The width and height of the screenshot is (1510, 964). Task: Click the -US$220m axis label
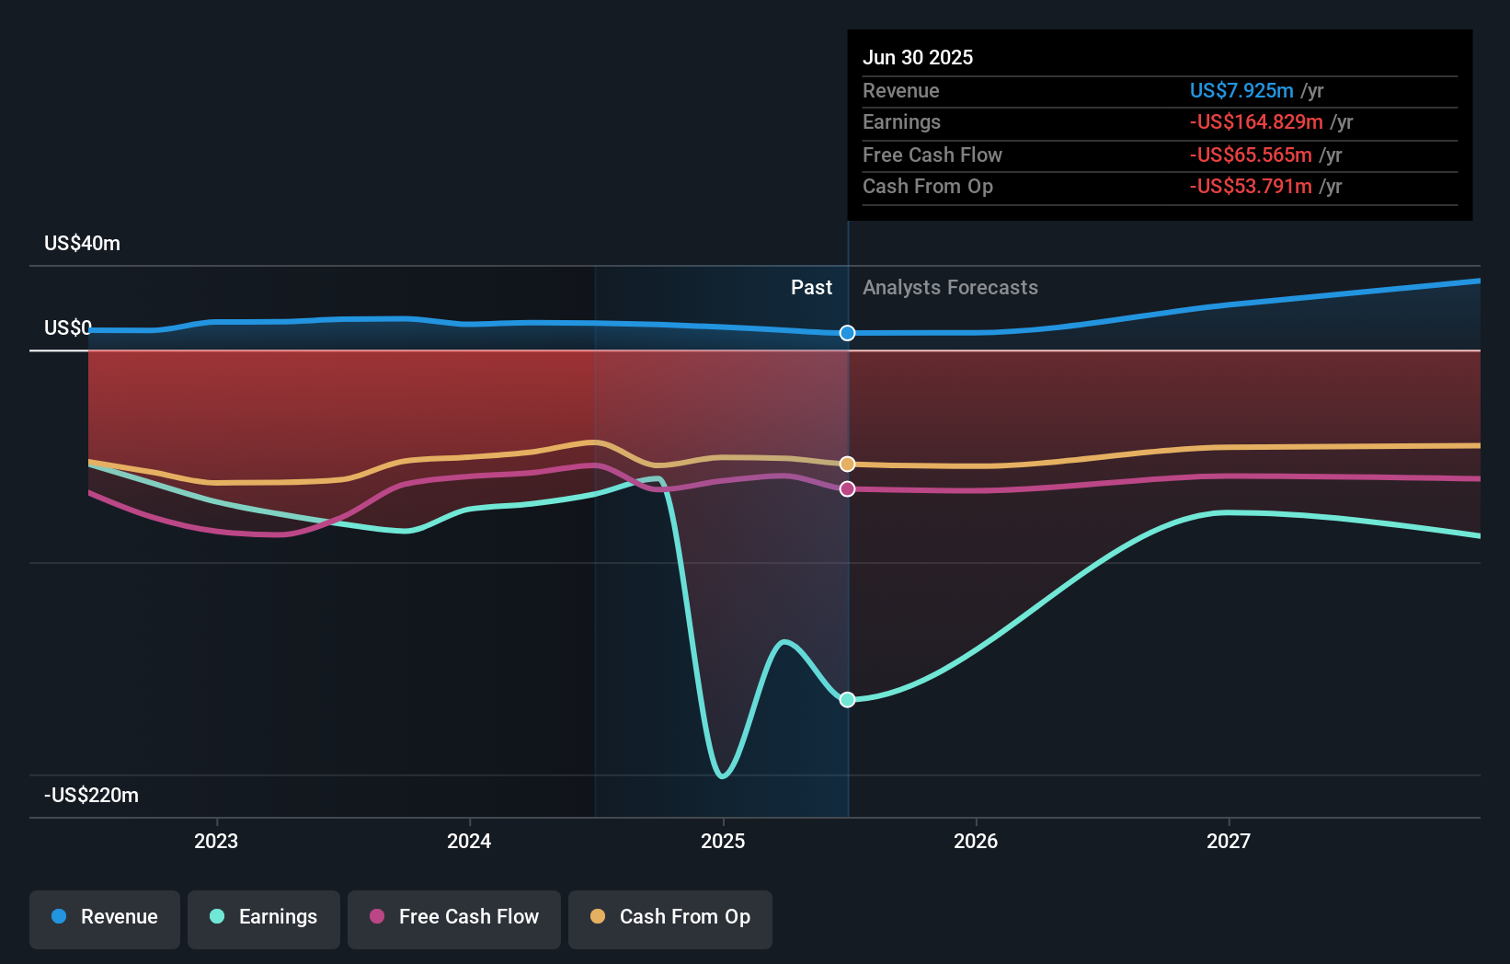90,795
